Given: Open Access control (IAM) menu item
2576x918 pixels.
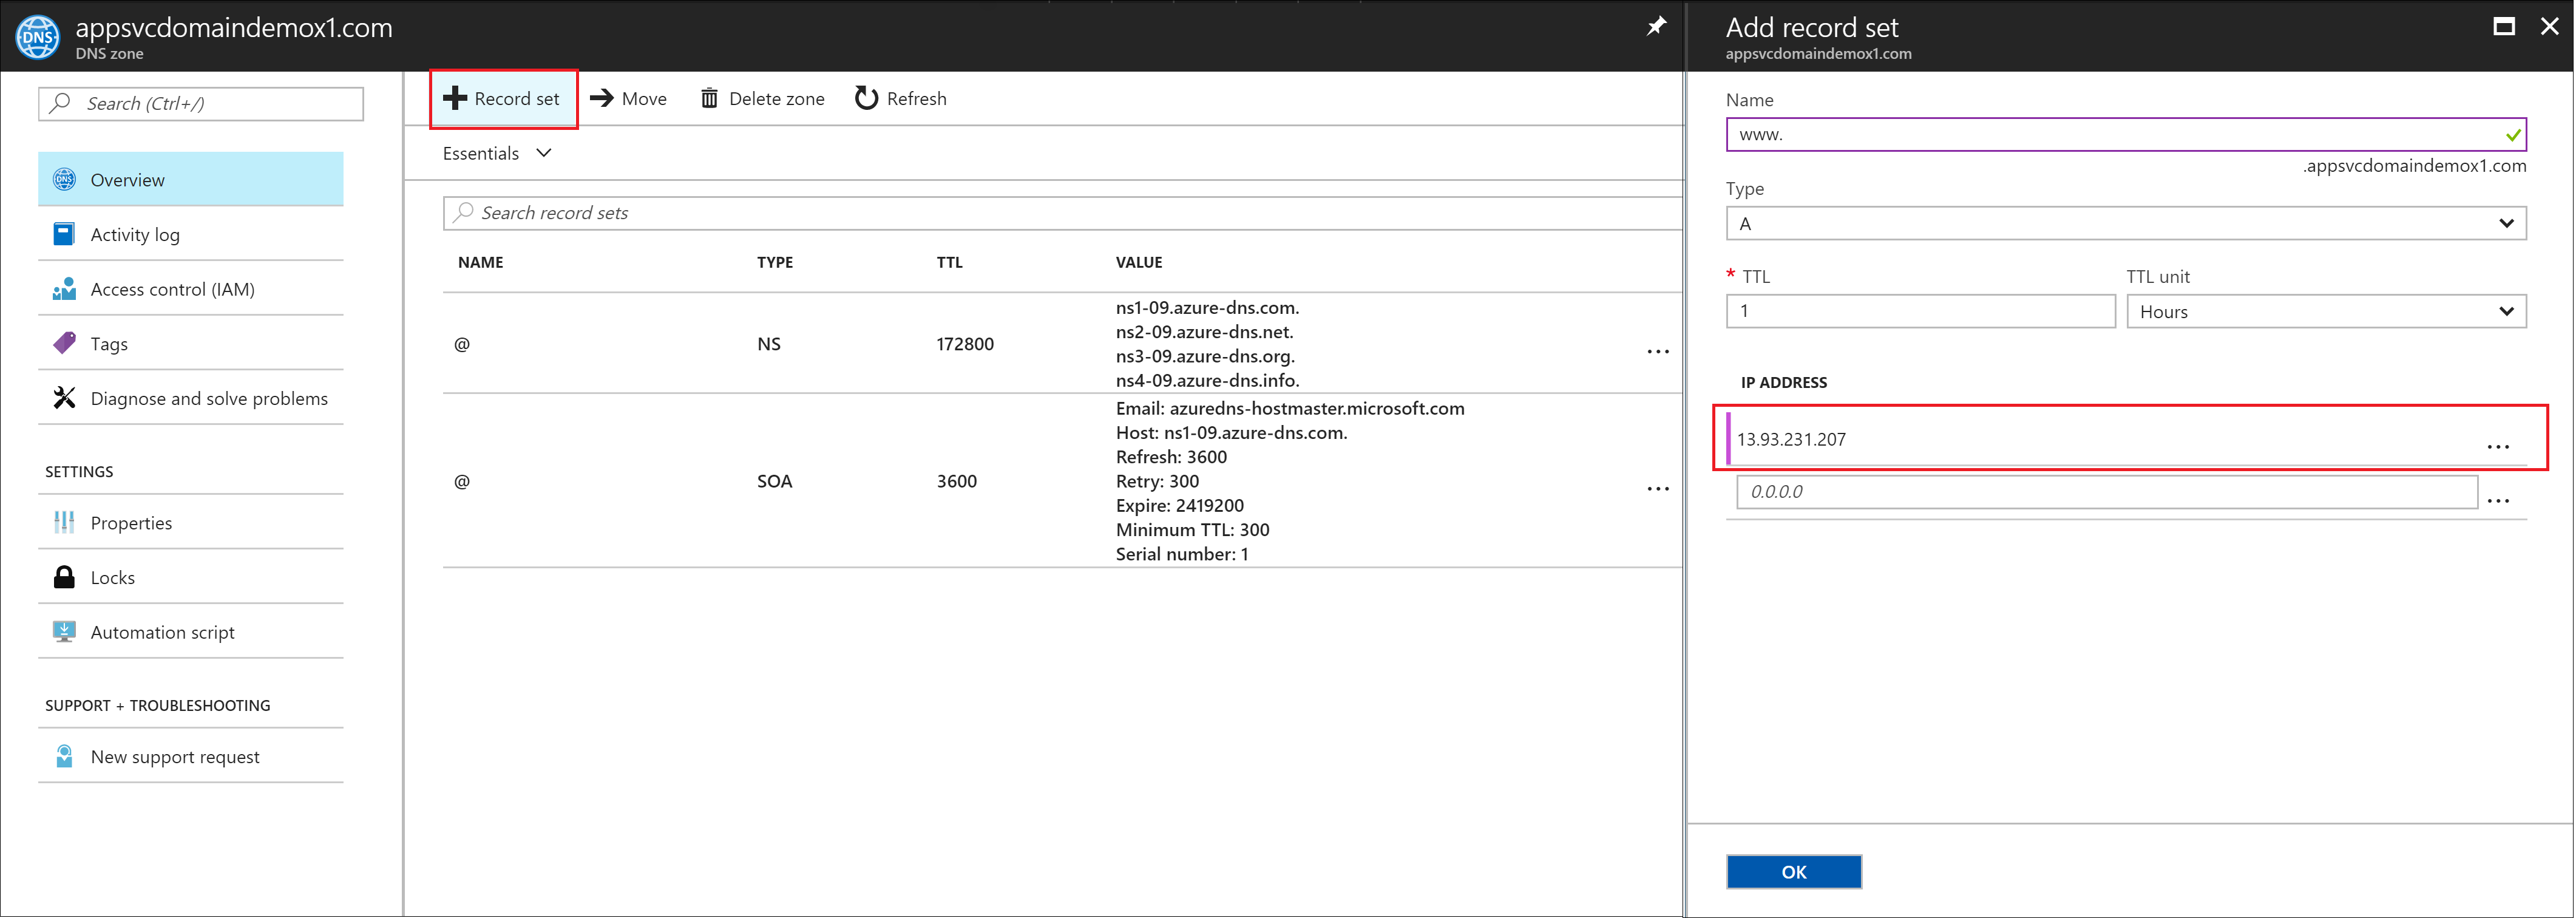Looking at the screenshot, I should pos(172,289).
